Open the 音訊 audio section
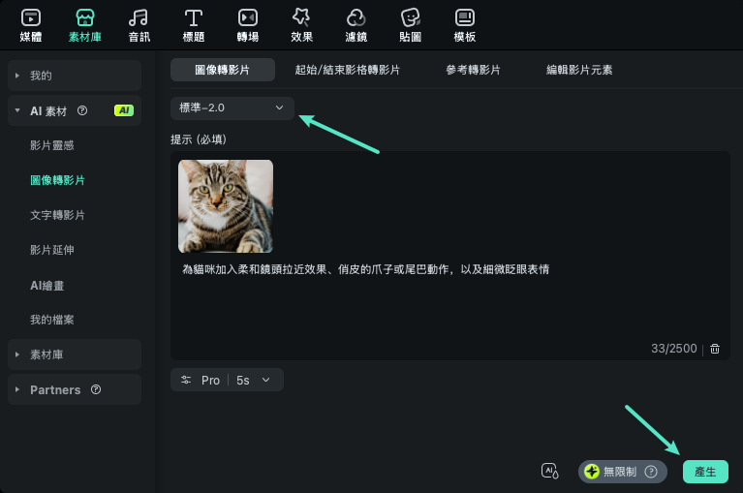743x493 pixels. point(139,25)
